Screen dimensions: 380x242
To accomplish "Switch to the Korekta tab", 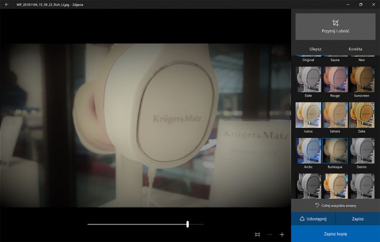I will [355, 49].
